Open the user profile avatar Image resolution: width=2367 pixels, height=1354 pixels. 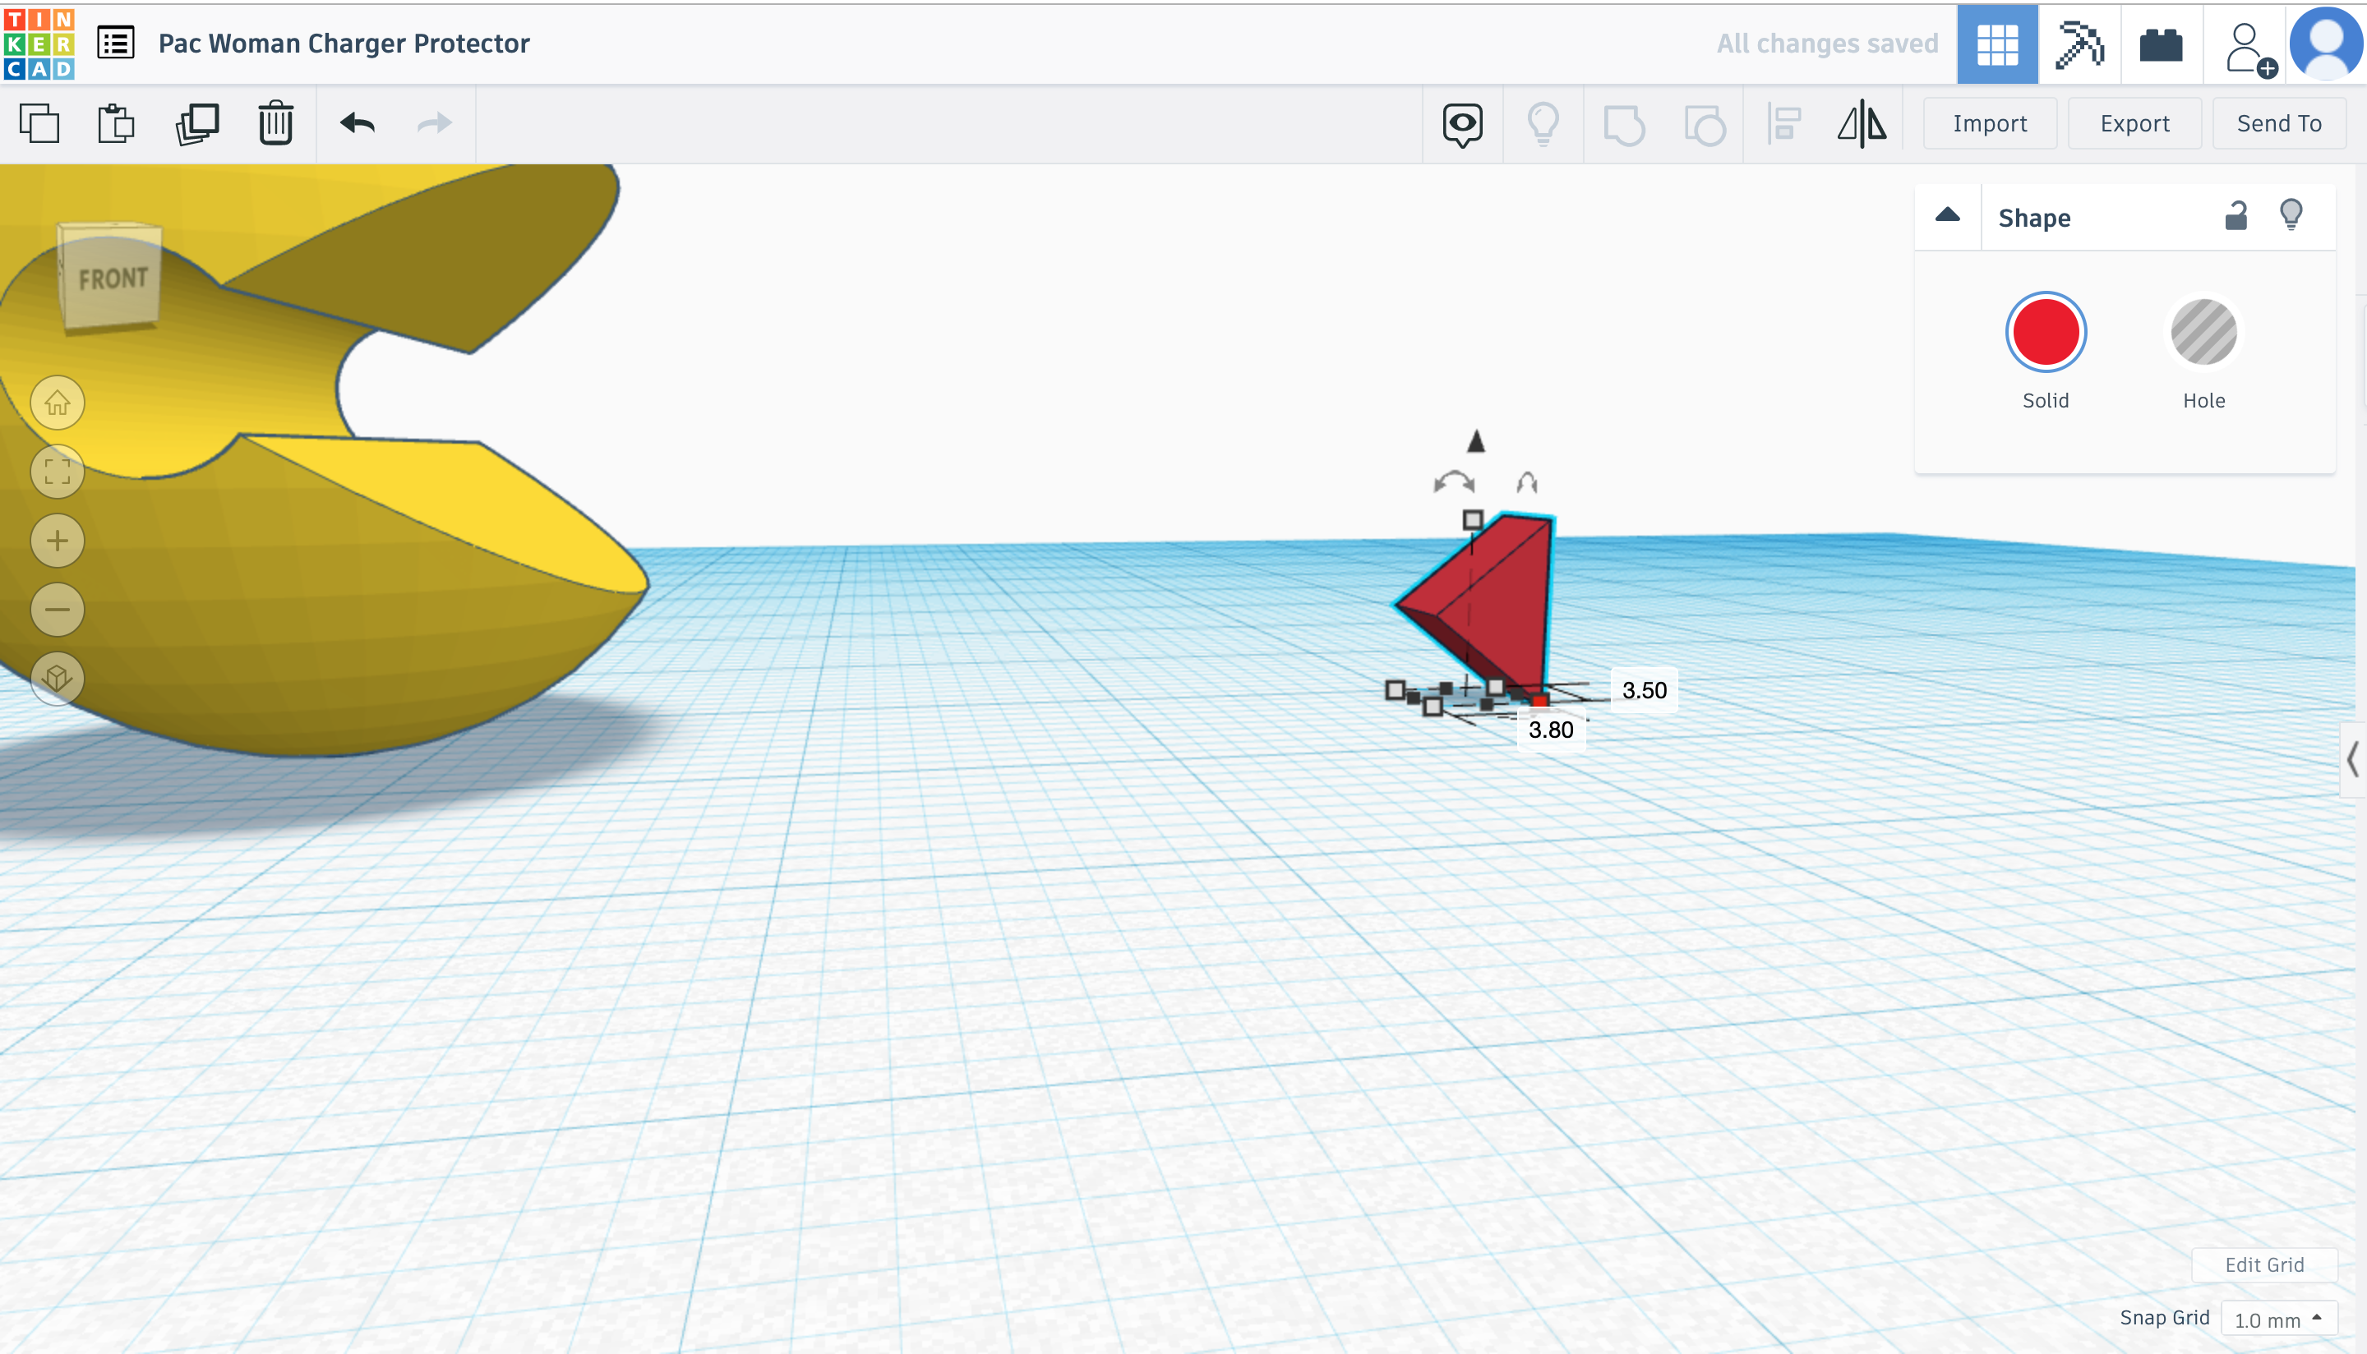[x=2325, y=43]
